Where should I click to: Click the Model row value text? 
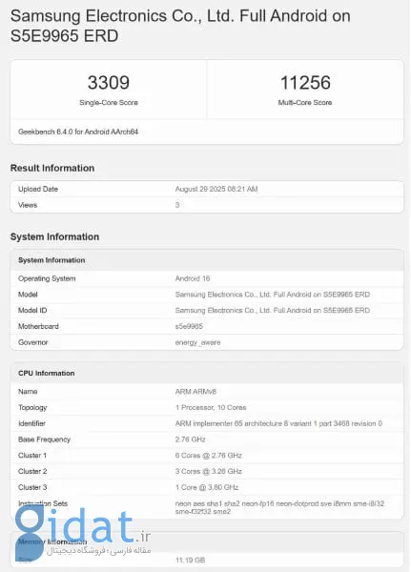click(x=273, y=295)
